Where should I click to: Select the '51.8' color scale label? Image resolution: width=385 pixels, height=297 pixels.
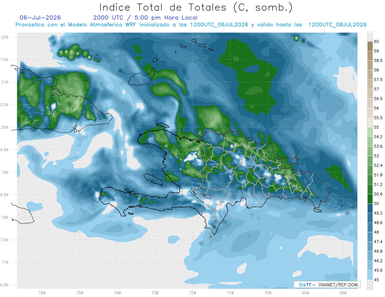(x=379, y=175)
